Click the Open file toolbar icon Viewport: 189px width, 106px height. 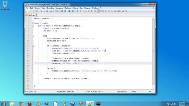(31, 11)
